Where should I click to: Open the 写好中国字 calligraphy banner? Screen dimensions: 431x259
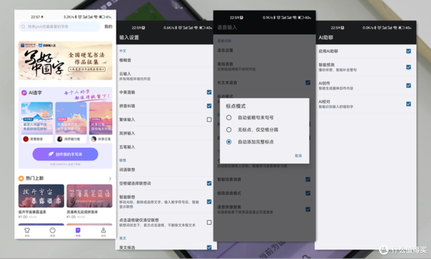[65, 61]
